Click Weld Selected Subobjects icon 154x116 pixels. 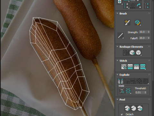click(x=128, y=91)
